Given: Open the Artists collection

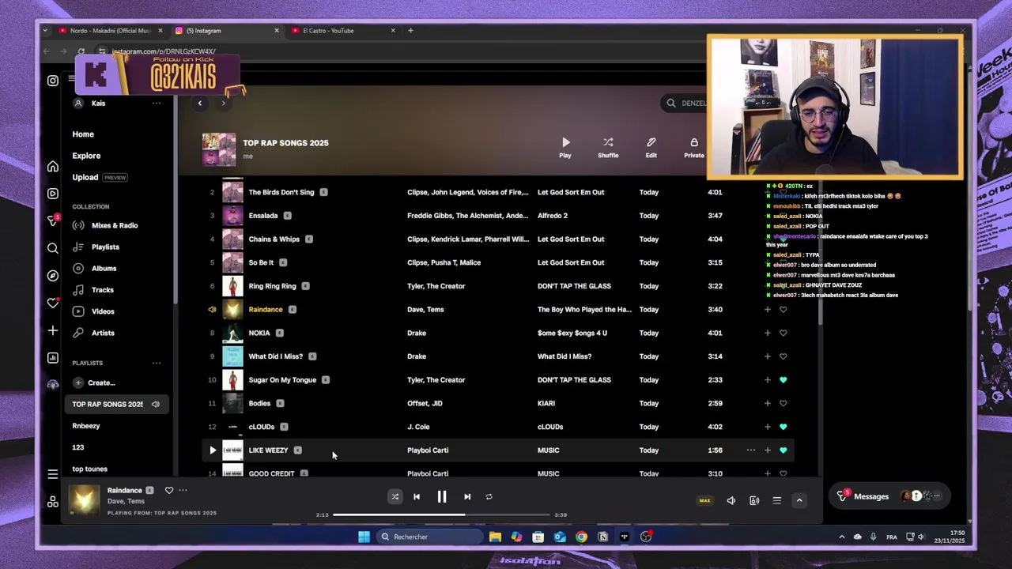Looking at the screenshot, I should 103,333.
